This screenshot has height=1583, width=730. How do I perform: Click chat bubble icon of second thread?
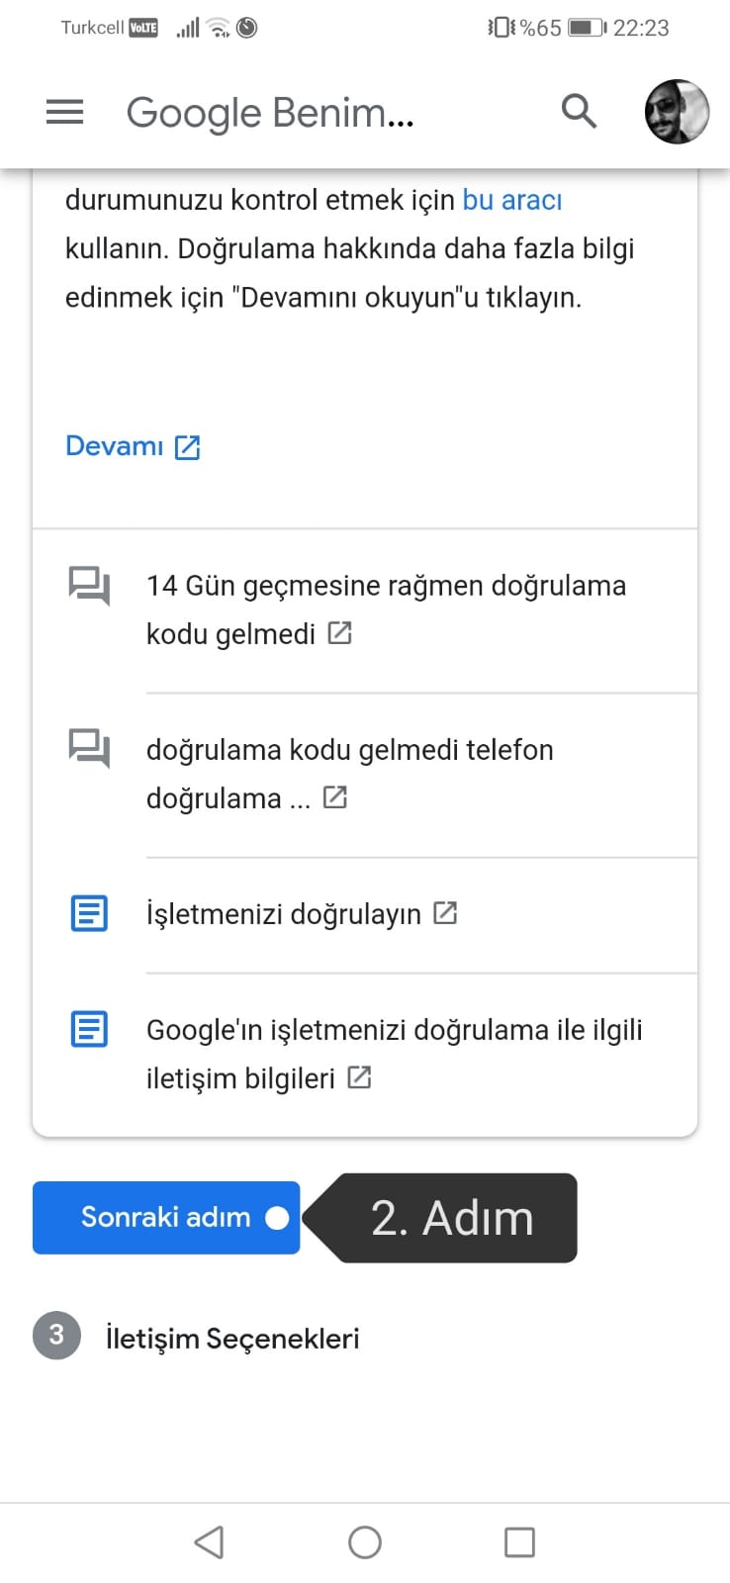tap(89, 749)
